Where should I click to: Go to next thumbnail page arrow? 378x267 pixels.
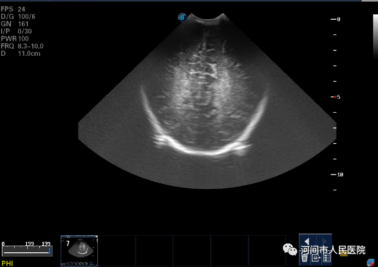point(324,241)
